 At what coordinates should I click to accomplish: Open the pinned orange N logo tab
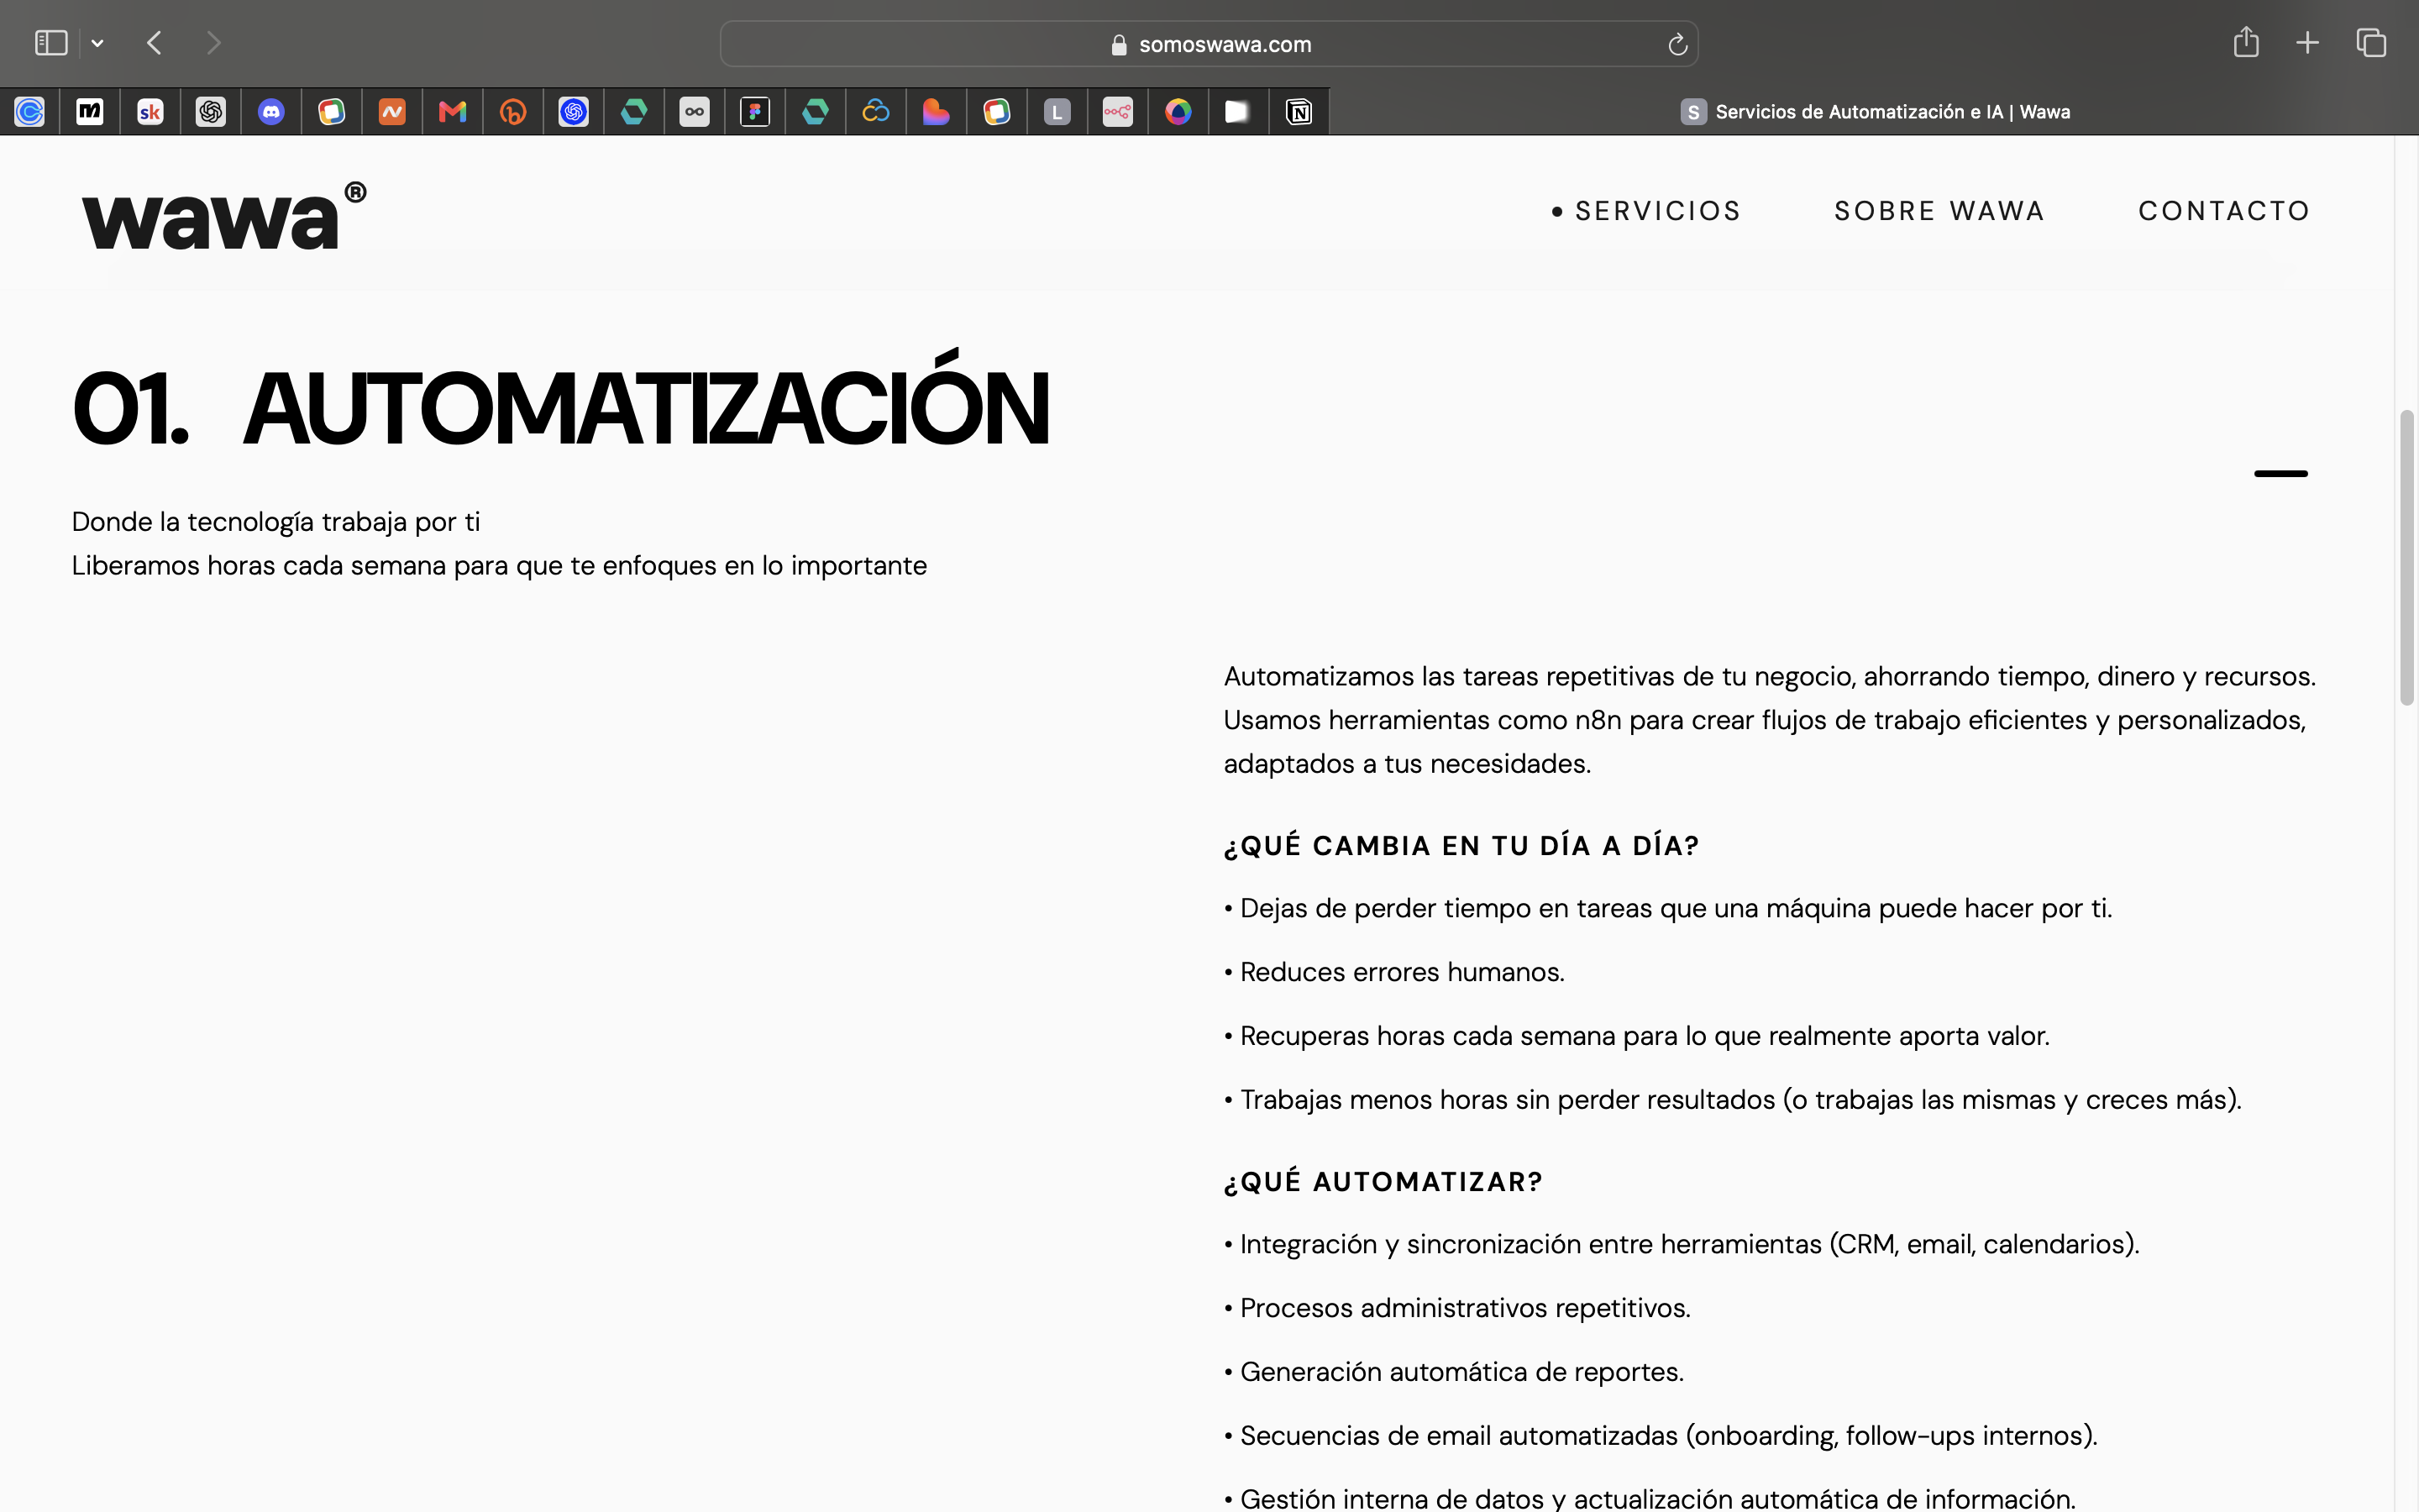pyautogui.click(x=392, y=112)
